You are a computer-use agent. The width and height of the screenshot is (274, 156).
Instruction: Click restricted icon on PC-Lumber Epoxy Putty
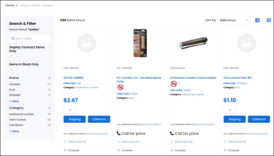pyautogui.click(x=120, y=87)
